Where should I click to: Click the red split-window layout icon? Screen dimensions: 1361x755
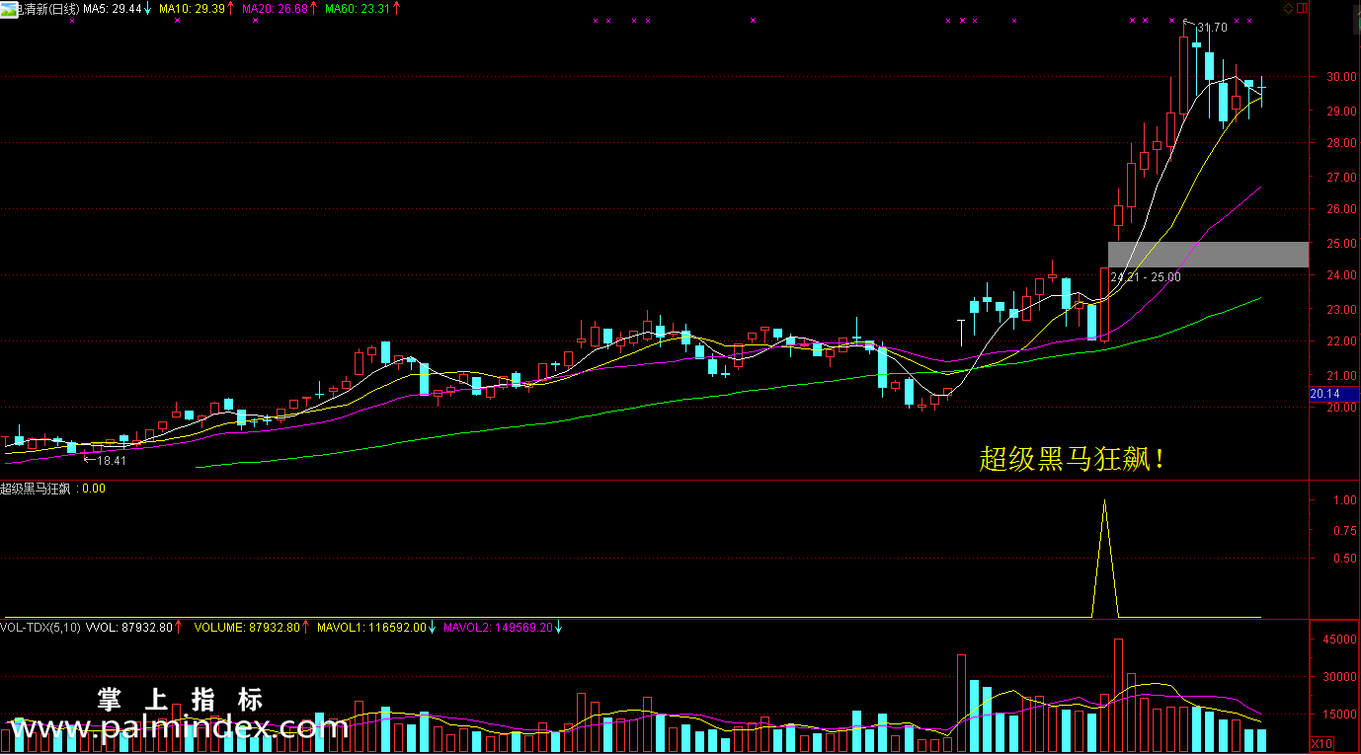[1303, 8]
